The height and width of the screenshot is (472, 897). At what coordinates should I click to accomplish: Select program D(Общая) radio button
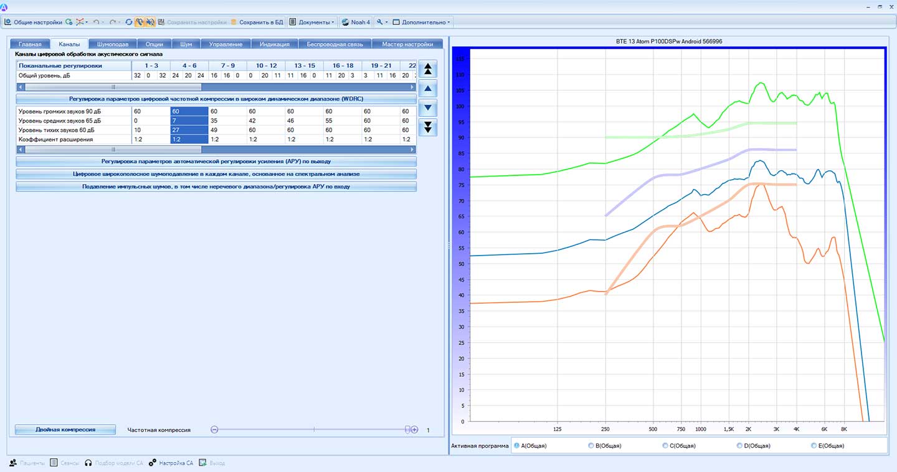[x=739, y=446]
